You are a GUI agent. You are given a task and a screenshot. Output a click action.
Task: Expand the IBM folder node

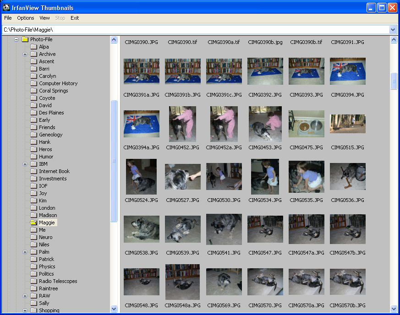click(25, 164)
